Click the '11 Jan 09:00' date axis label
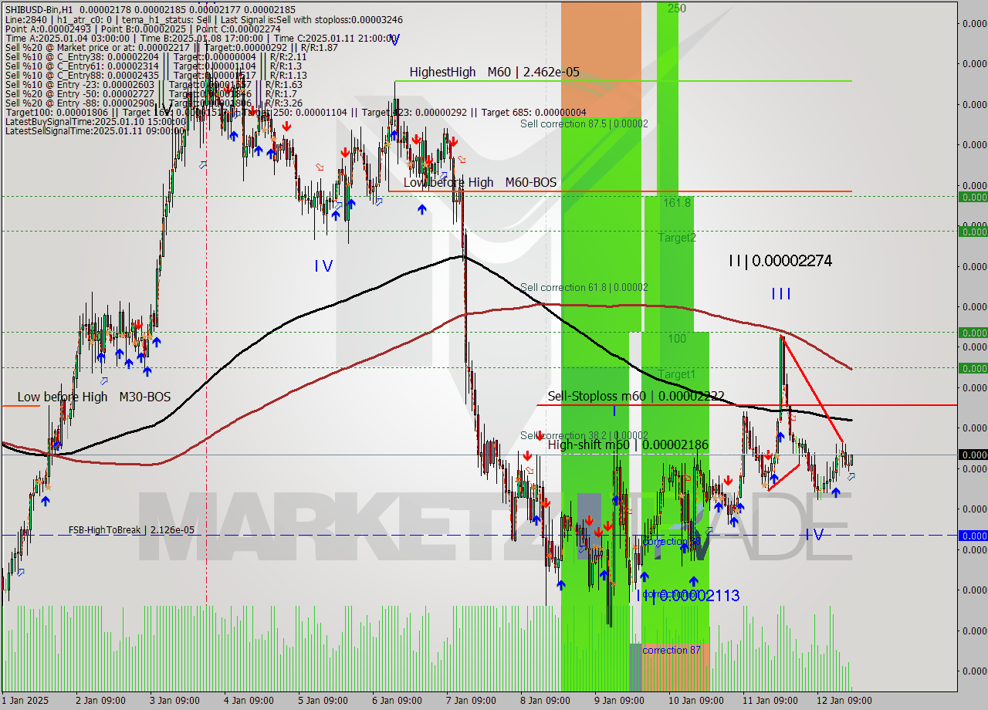 pos(770,701)
